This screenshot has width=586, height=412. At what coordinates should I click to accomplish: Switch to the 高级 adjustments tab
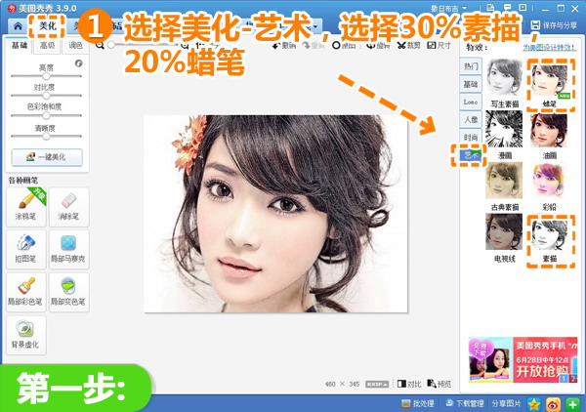tap(47, 46)
